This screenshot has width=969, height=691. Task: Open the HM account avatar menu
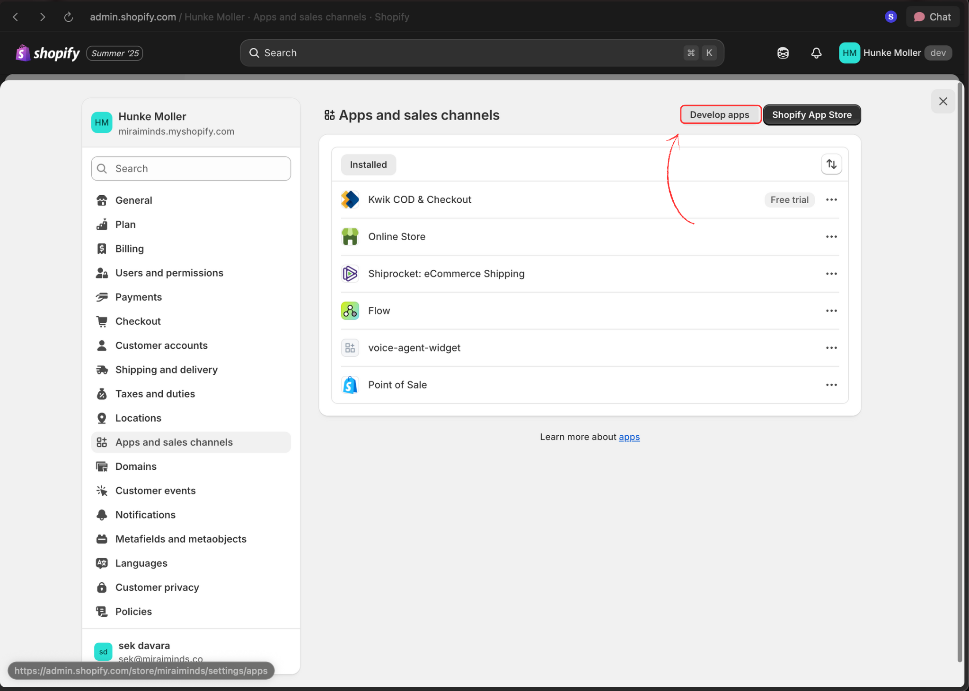848,52
